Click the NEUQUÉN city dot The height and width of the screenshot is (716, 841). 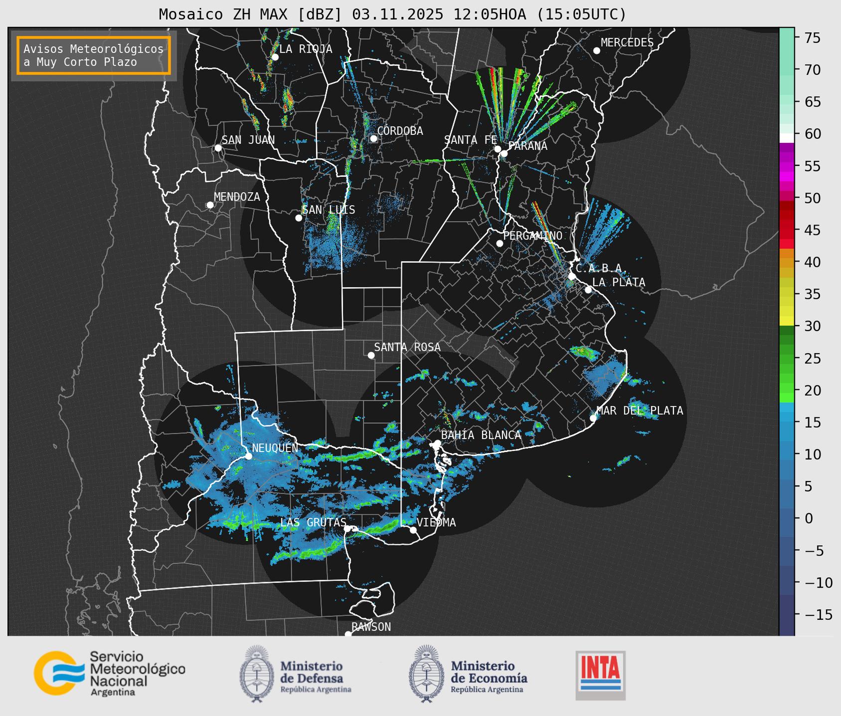click(248, 456)
